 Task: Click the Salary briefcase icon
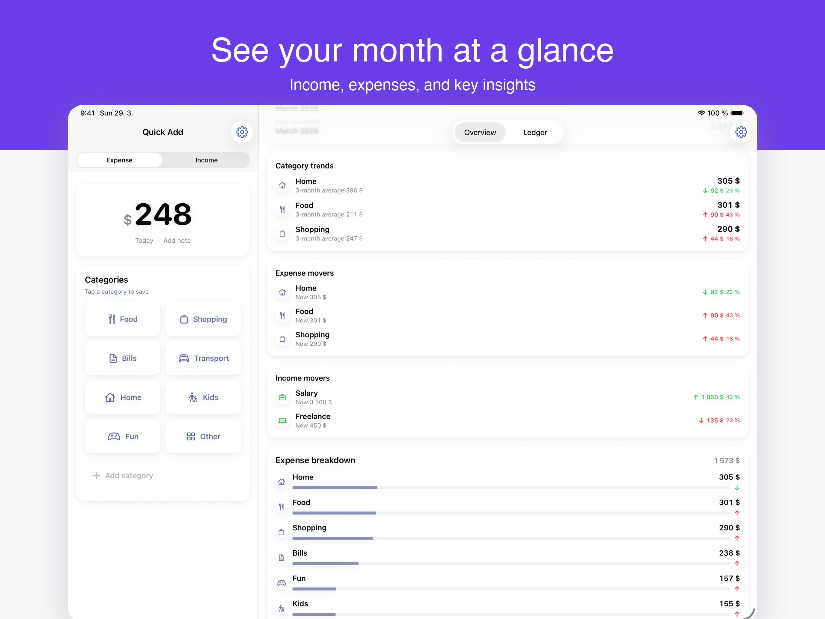click(282, 397)
